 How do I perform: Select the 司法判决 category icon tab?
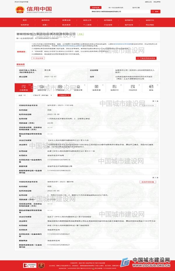pos(133,88)
